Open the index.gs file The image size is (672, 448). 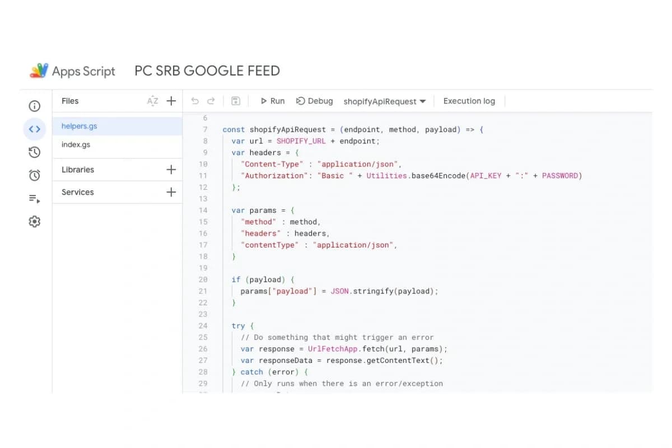tap(76, 144)
